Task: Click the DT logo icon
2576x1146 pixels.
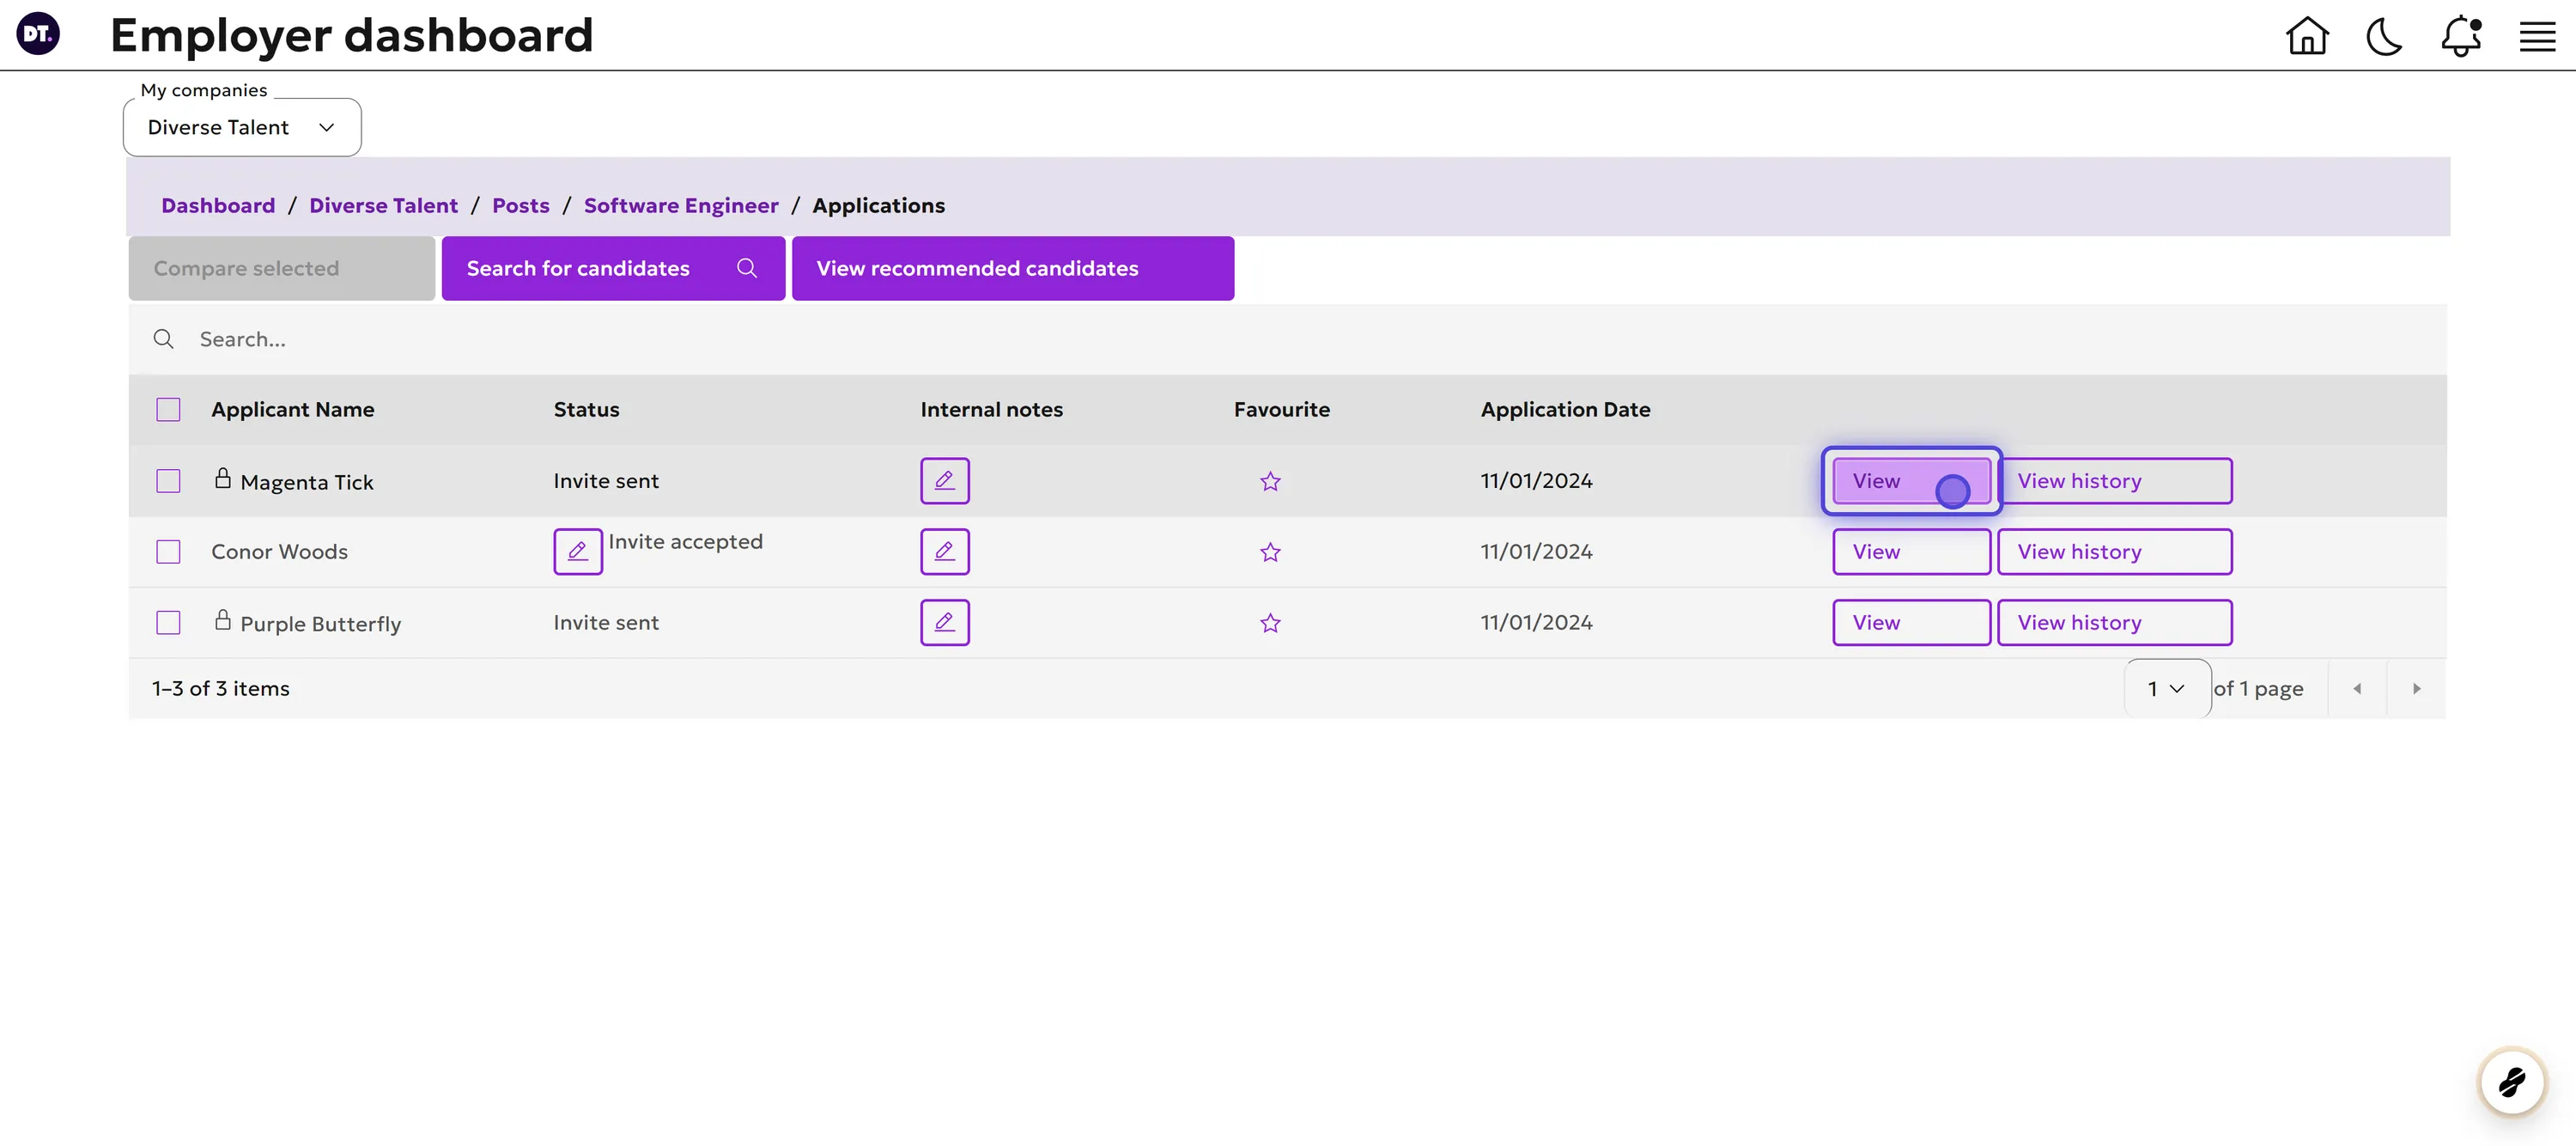Action: coord(38,34)
